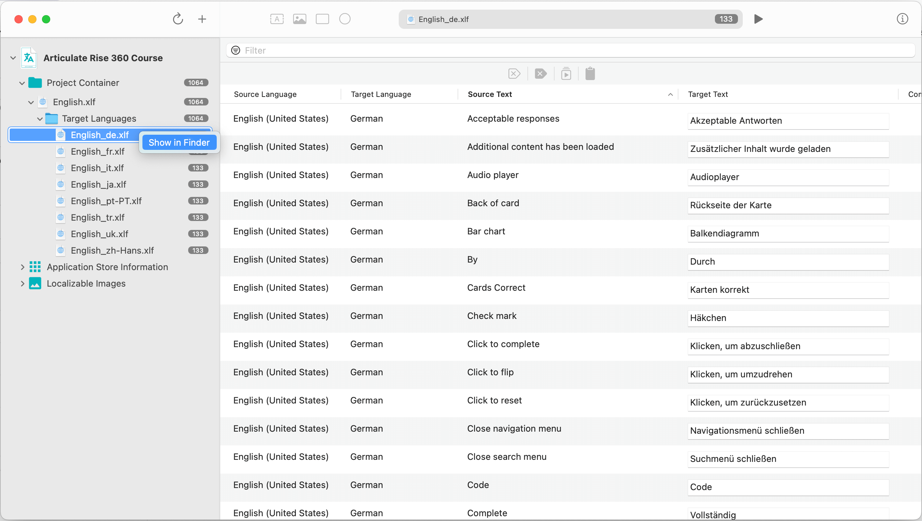Select the circle shape toolbar icon

coord(345,19)
